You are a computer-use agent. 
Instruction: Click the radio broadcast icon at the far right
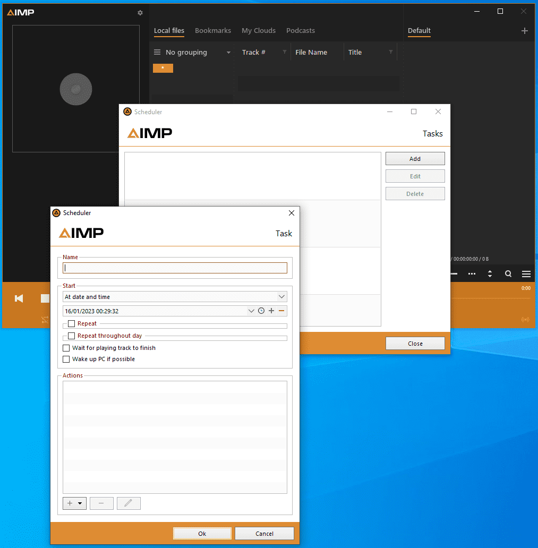coord(525,320)
